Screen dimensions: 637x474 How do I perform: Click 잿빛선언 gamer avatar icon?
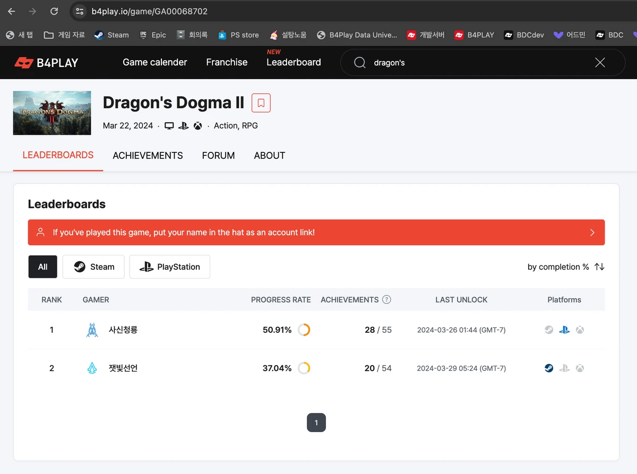92,368
